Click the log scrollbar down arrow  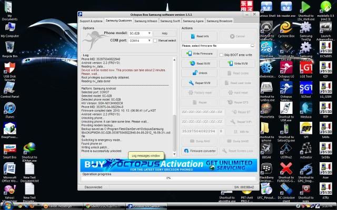pos(174,154)
